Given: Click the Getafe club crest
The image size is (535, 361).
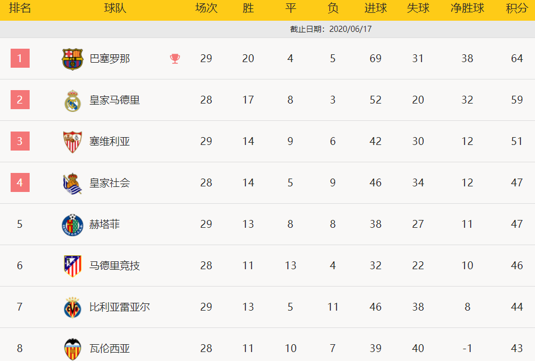Looking at the screenshot, I should tap(72, 224).
